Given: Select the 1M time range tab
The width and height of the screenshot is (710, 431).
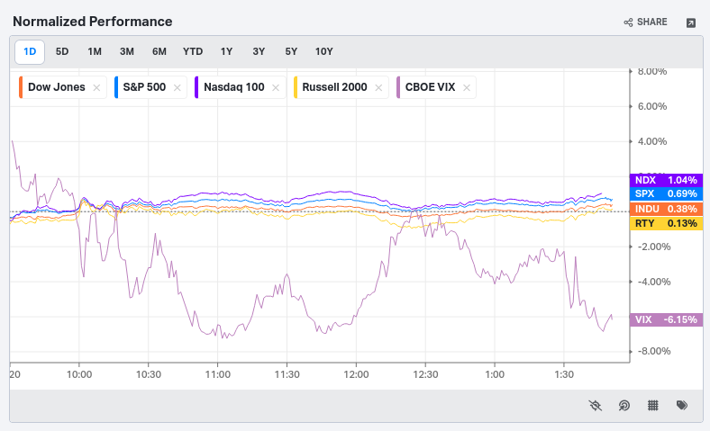Looking at the screenshot, I should click(x=95, y=51).
